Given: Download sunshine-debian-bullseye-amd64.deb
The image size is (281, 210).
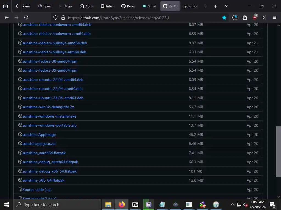Looking at the screenshot, I should [55, 43].
